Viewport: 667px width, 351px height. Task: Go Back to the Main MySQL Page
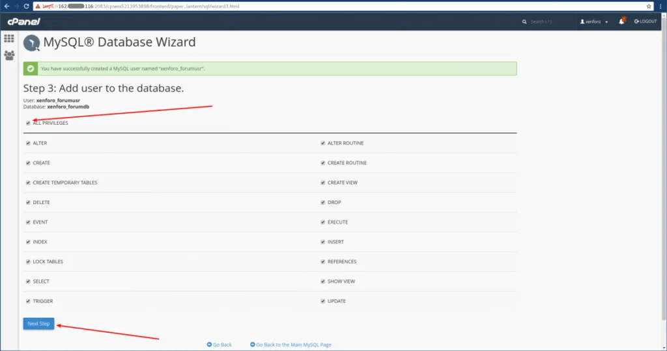[291, 344]
